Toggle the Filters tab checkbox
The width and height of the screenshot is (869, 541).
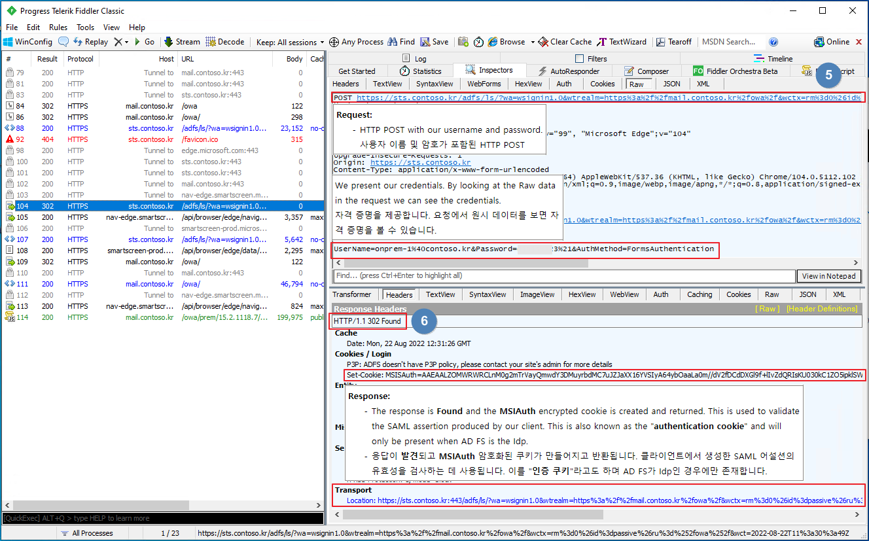coord(579,59)
